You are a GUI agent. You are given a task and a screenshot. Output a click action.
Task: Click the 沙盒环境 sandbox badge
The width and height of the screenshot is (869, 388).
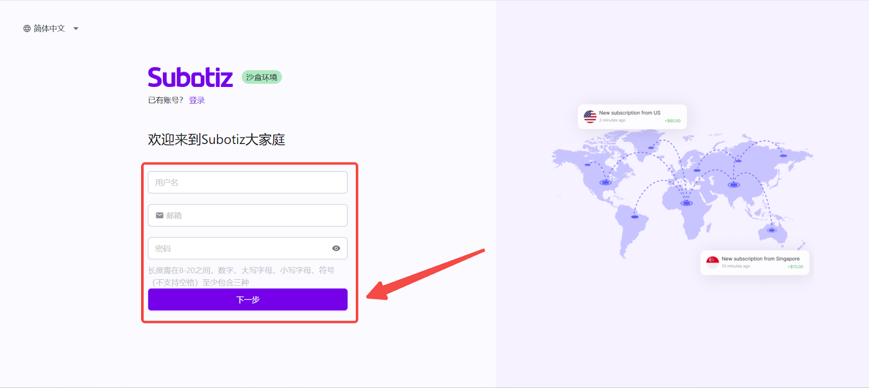tap(261, 77)
